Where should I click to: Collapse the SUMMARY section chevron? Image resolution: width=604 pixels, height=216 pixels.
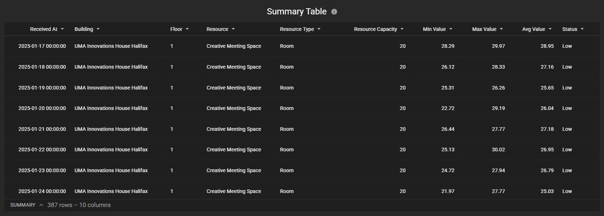[41, 205]
